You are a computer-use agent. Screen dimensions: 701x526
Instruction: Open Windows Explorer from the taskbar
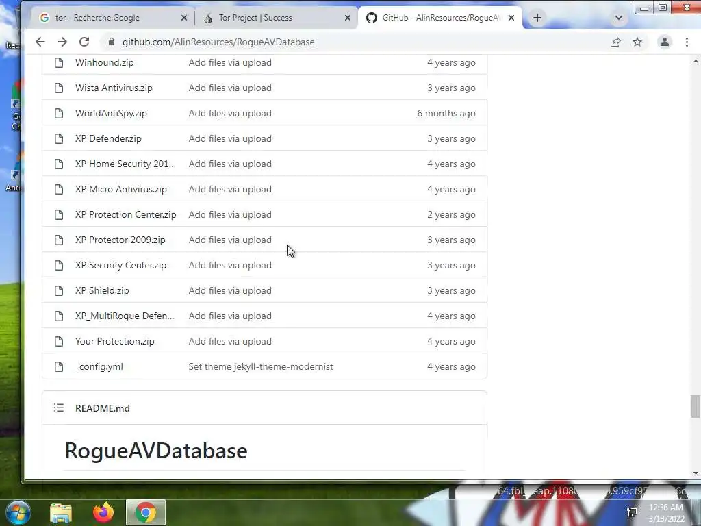tap(61, 512)
